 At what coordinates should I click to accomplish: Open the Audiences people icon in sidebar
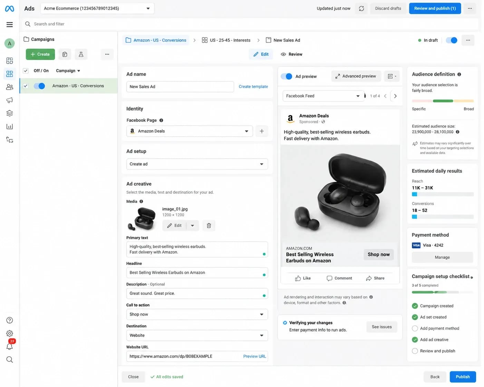pyautogui.click(x=10, y=87)
